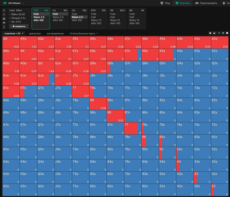The height and width of the screenshot is (197, 230).
Task: Click the save floppy-disk icon in the sidebar
Action: 4,19
